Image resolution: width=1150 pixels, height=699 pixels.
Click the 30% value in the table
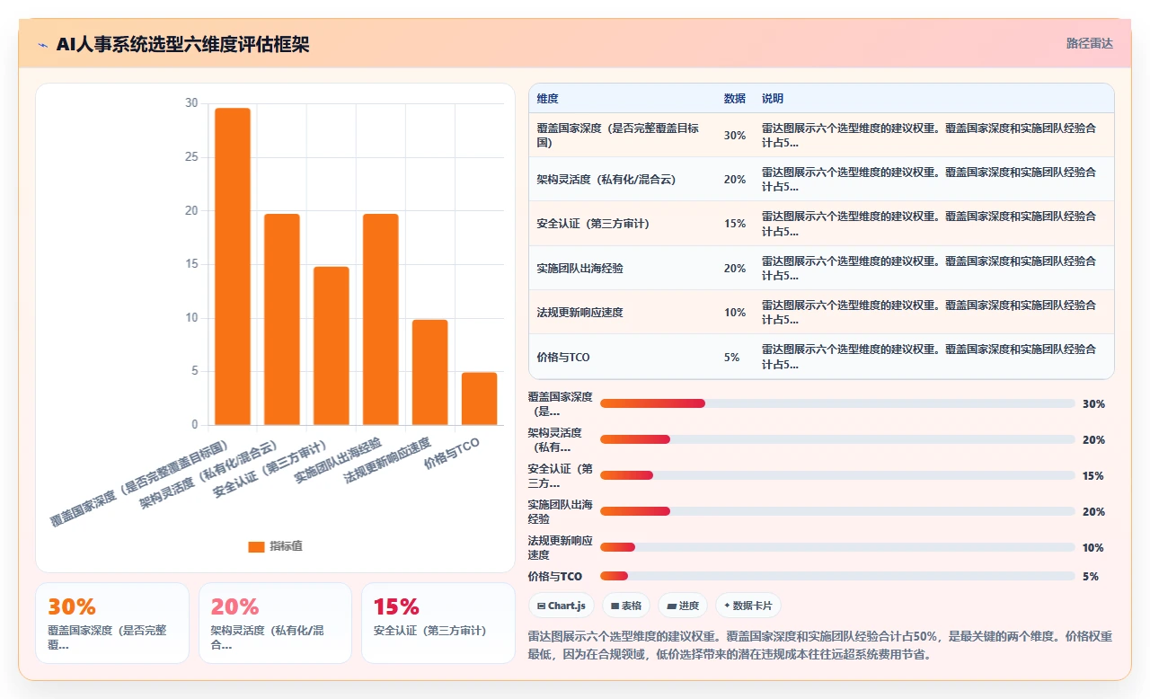[x=734, y=135]
